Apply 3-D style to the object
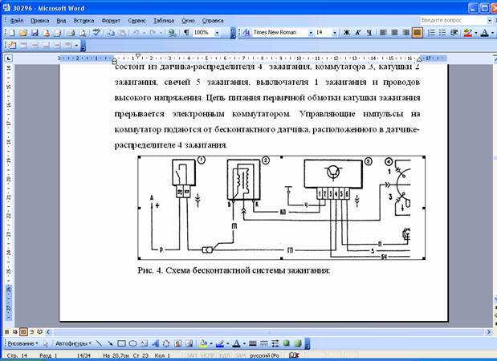497x361 pixels. pos(298,343)
